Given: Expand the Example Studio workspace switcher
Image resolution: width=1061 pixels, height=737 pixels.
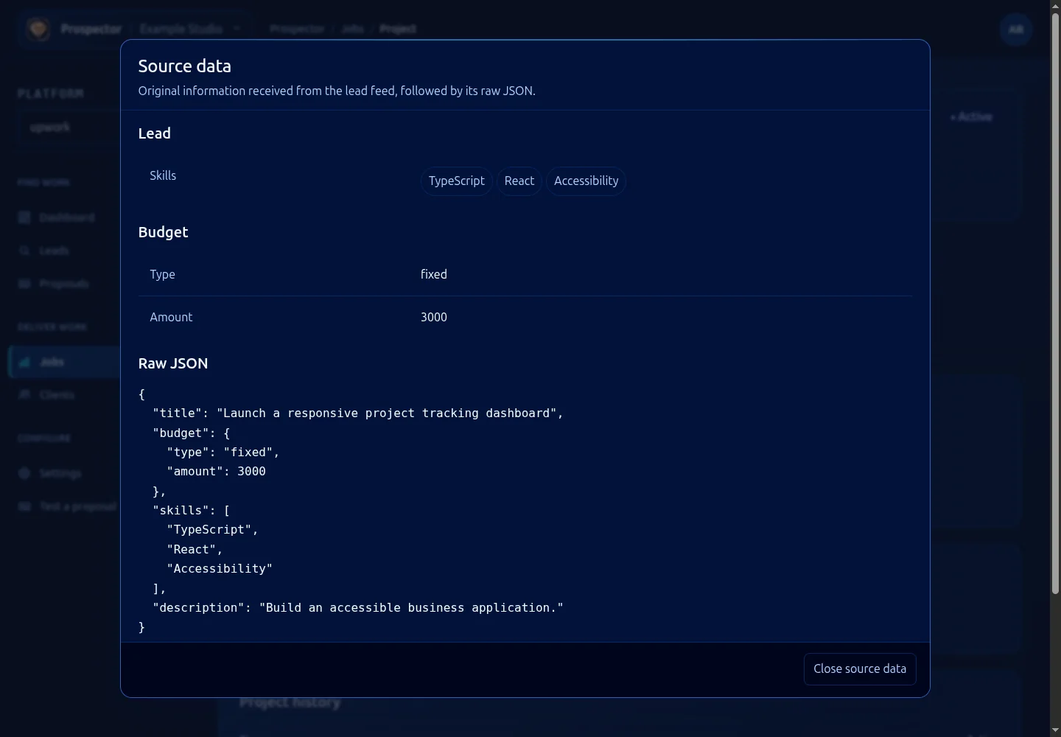Looking at the screenshot, I should pyautogui.click(x=190, y=29).
